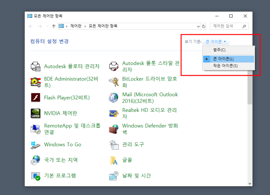Maximize the control panel window
270x195 pixels.
[231, 16]
